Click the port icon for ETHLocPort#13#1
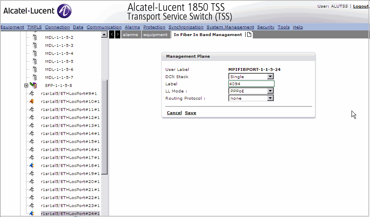Screen dimensions: 370x217 click(x=32, y=125)
